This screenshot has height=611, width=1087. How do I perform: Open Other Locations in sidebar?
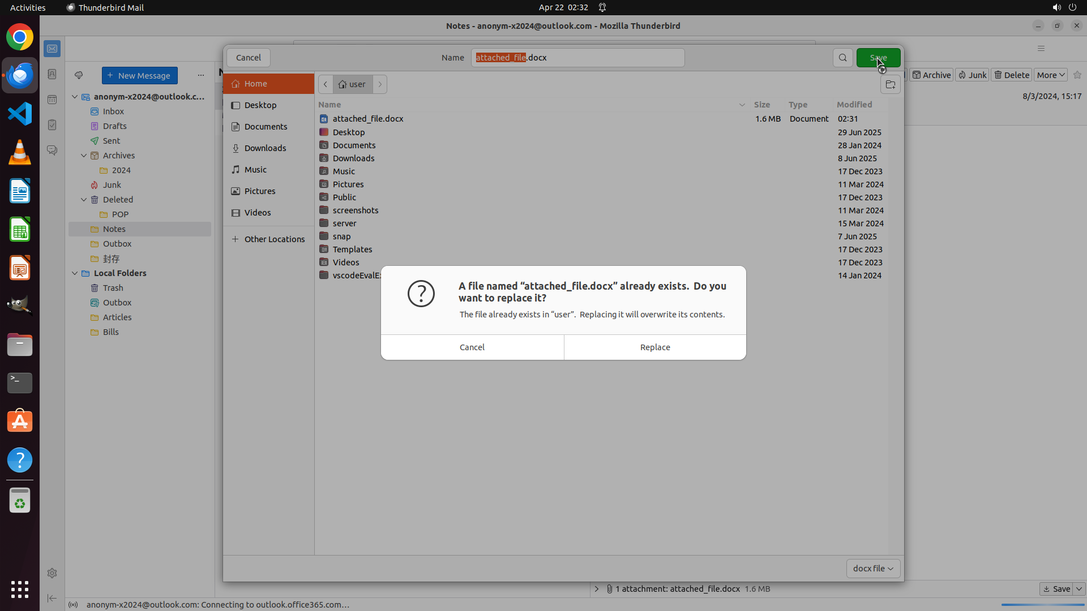[274, 239]
